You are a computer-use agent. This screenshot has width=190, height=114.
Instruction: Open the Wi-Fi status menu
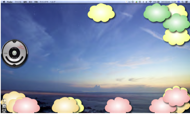pos(150,2)
